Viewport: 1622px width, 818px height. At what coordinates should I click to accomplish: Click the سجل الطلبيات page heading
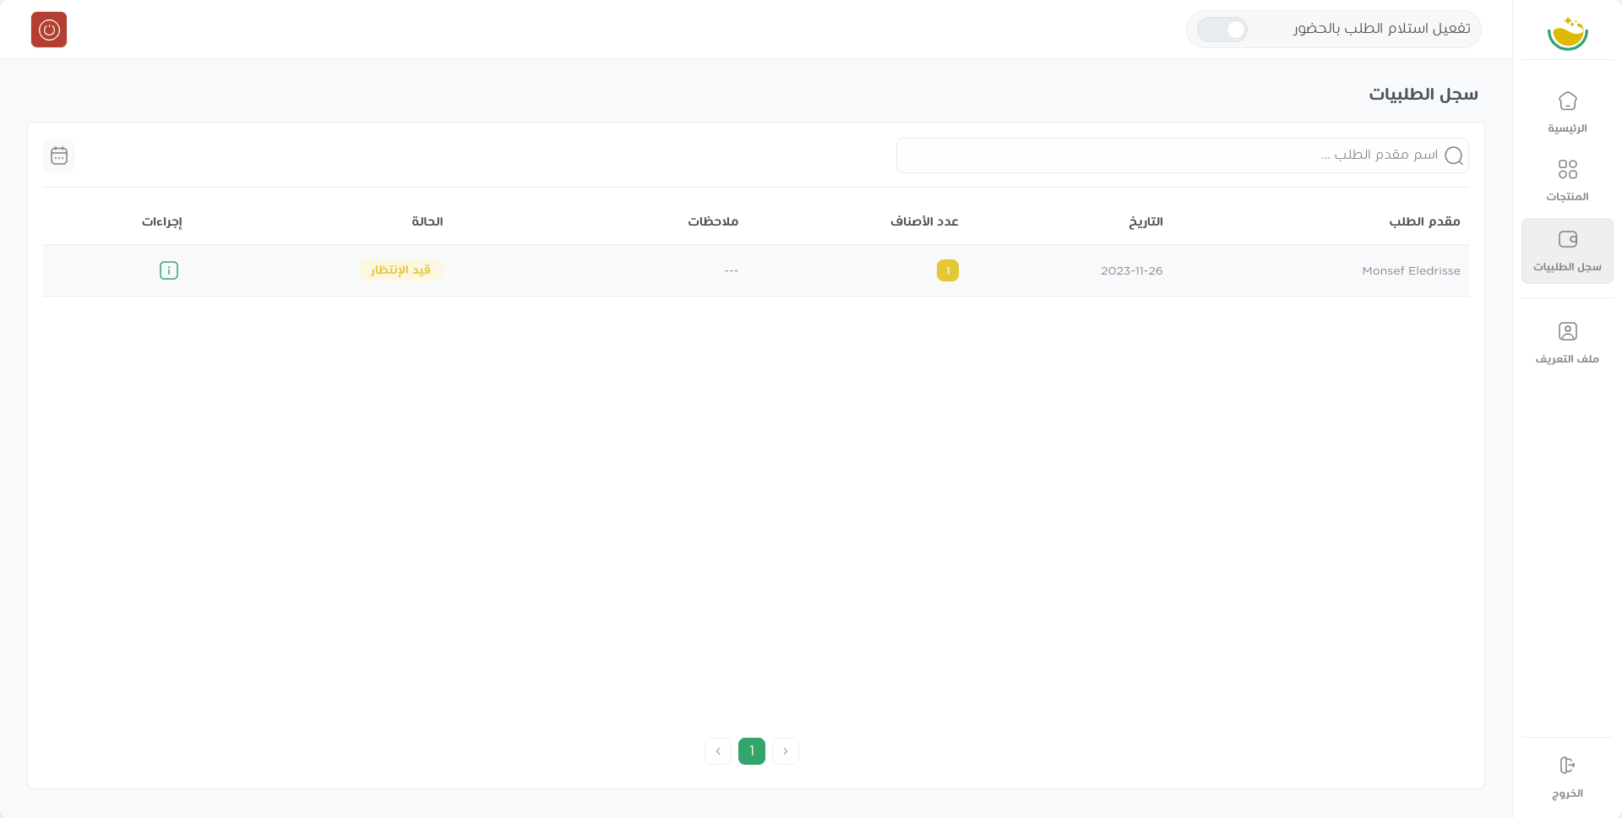point(1423,94)
